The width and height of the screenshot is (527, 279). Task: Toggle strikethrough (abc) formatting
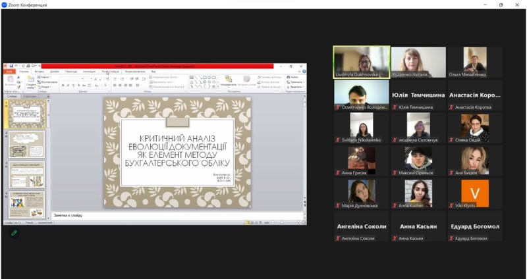coord(84,86)
